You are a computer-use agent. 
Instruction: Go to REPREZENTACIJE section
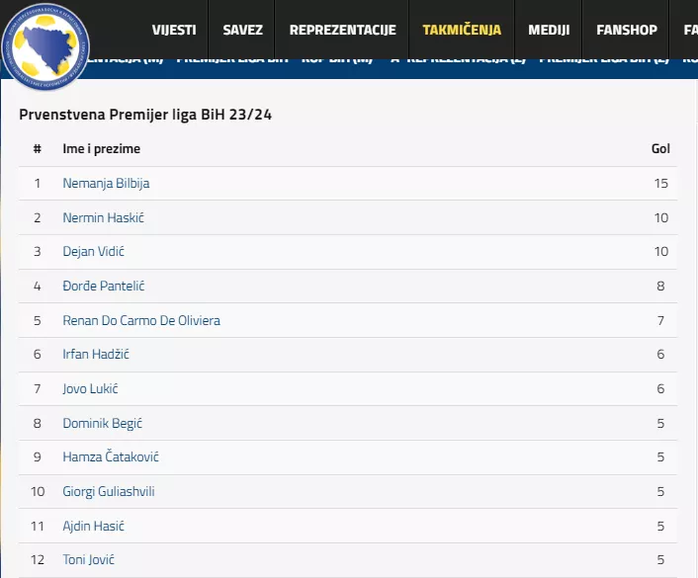[342, 30]
